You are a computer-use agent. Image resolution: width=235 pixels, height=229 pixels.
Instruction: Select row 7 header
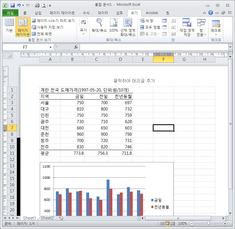(12, 128)
